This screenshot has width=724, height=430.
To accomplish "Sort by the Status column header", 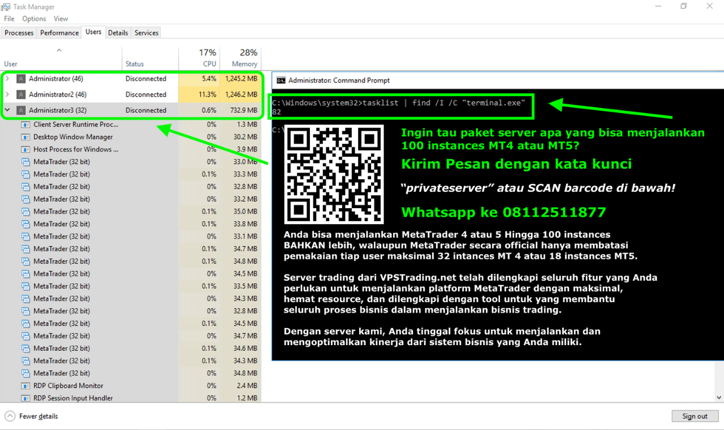I will (150, 58).
